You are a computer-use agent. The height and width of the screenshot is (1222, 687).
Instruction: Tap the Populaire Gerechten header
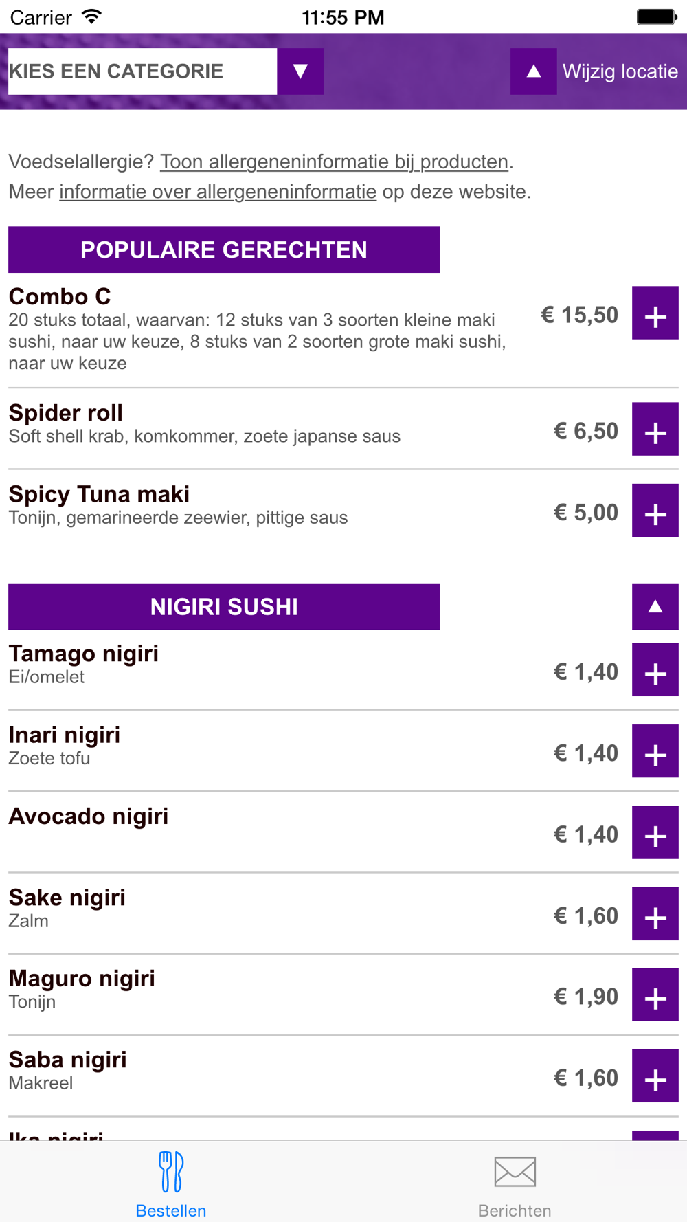[224, 249]
